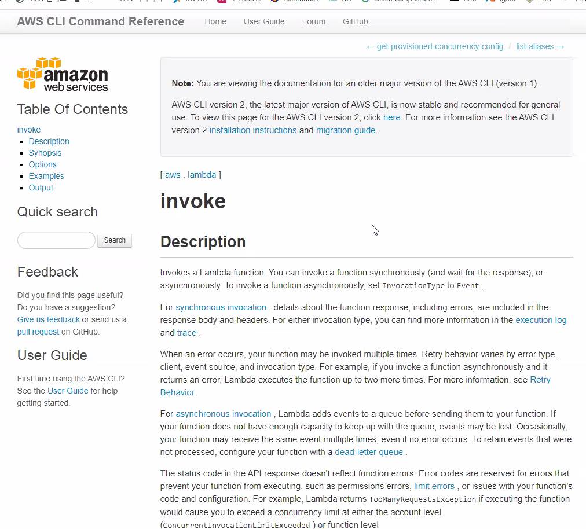The height and width of the screenshot is (529, 586).
Task: Open the limit errors link
Action: point(434,486)
